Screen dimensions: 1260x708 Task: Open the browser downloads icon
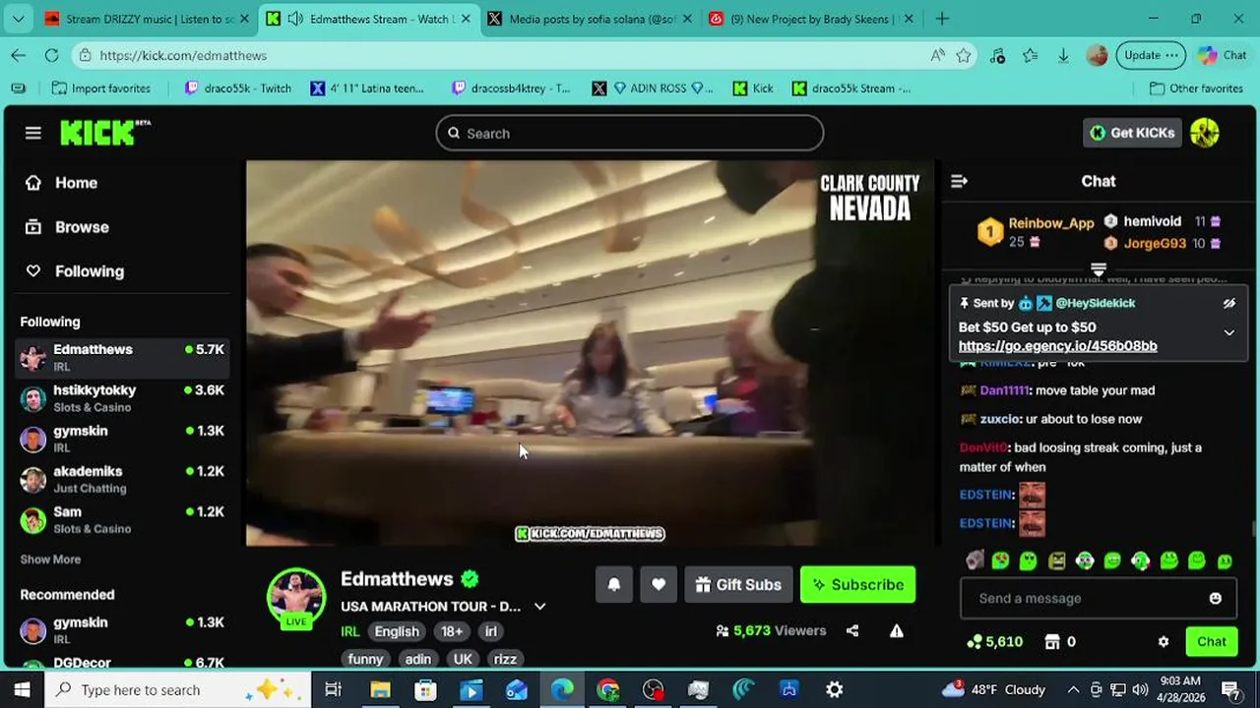(1063, 55)
